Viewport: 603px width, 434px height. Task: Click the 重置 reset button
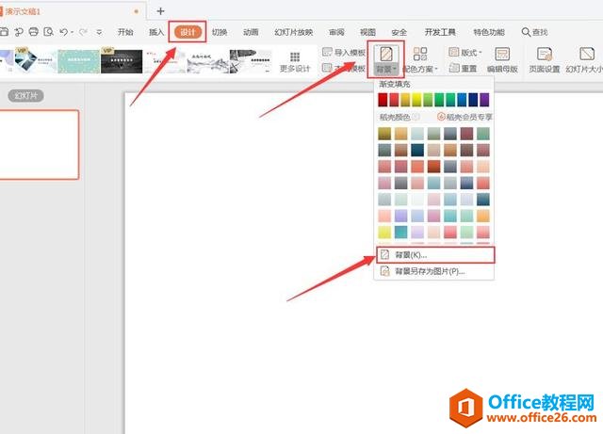coord(463,69)
